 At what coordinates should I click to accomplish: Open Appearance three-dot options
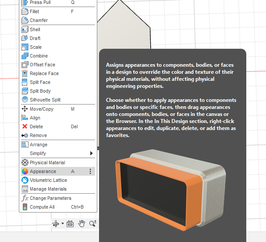(90, 171)
